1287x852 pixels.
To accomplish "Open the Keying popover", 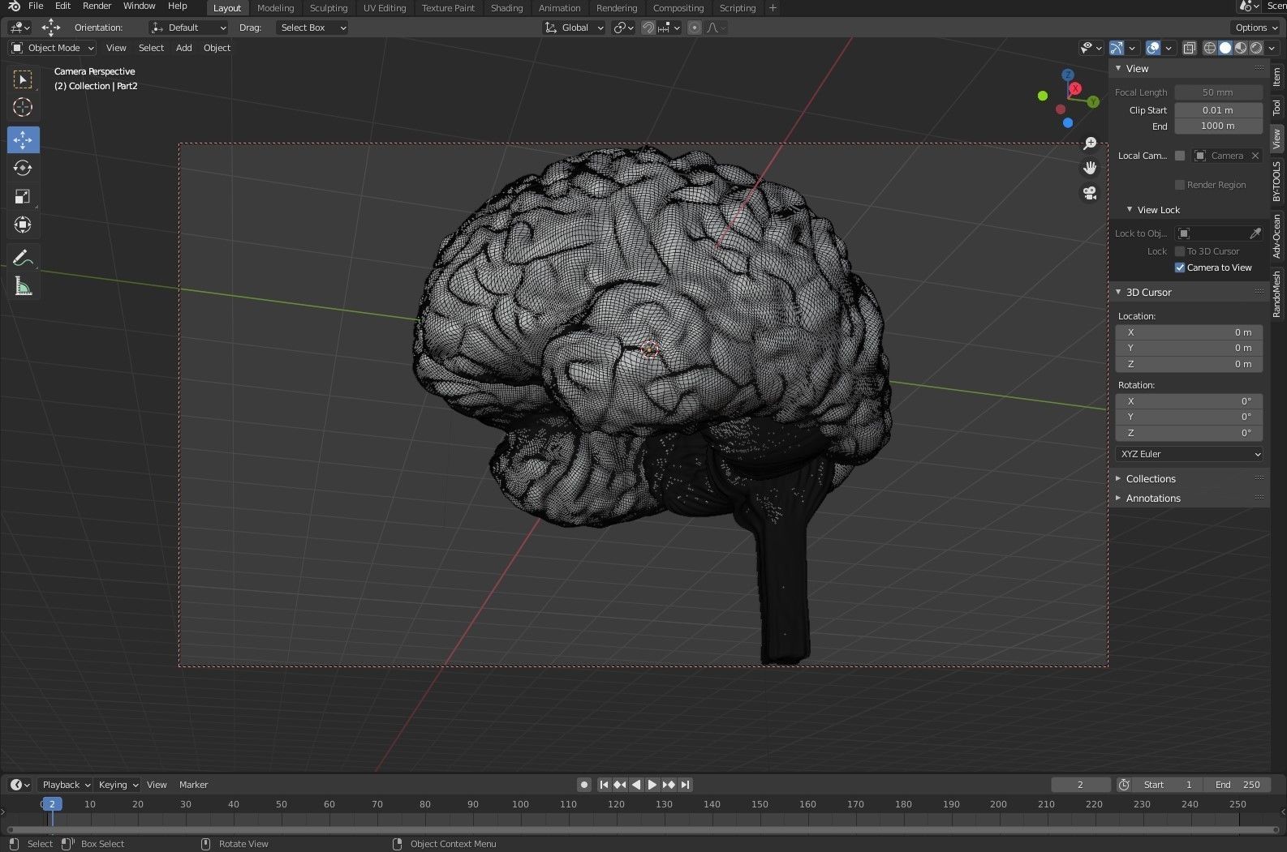I will pyautogui.click(x=118, y=785).
